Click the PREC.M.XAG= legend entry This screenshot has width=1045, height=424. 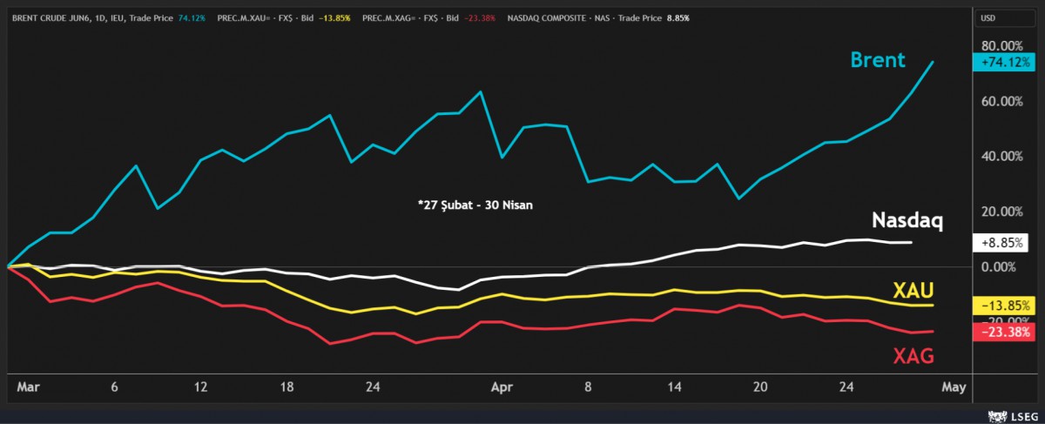[x=427, y=17]
